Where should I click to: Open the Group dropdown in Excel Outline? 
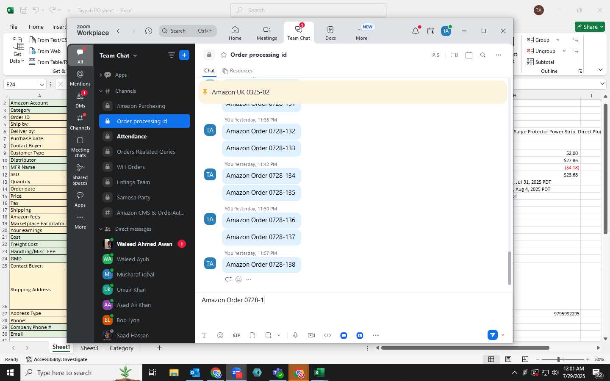[558, 40]
